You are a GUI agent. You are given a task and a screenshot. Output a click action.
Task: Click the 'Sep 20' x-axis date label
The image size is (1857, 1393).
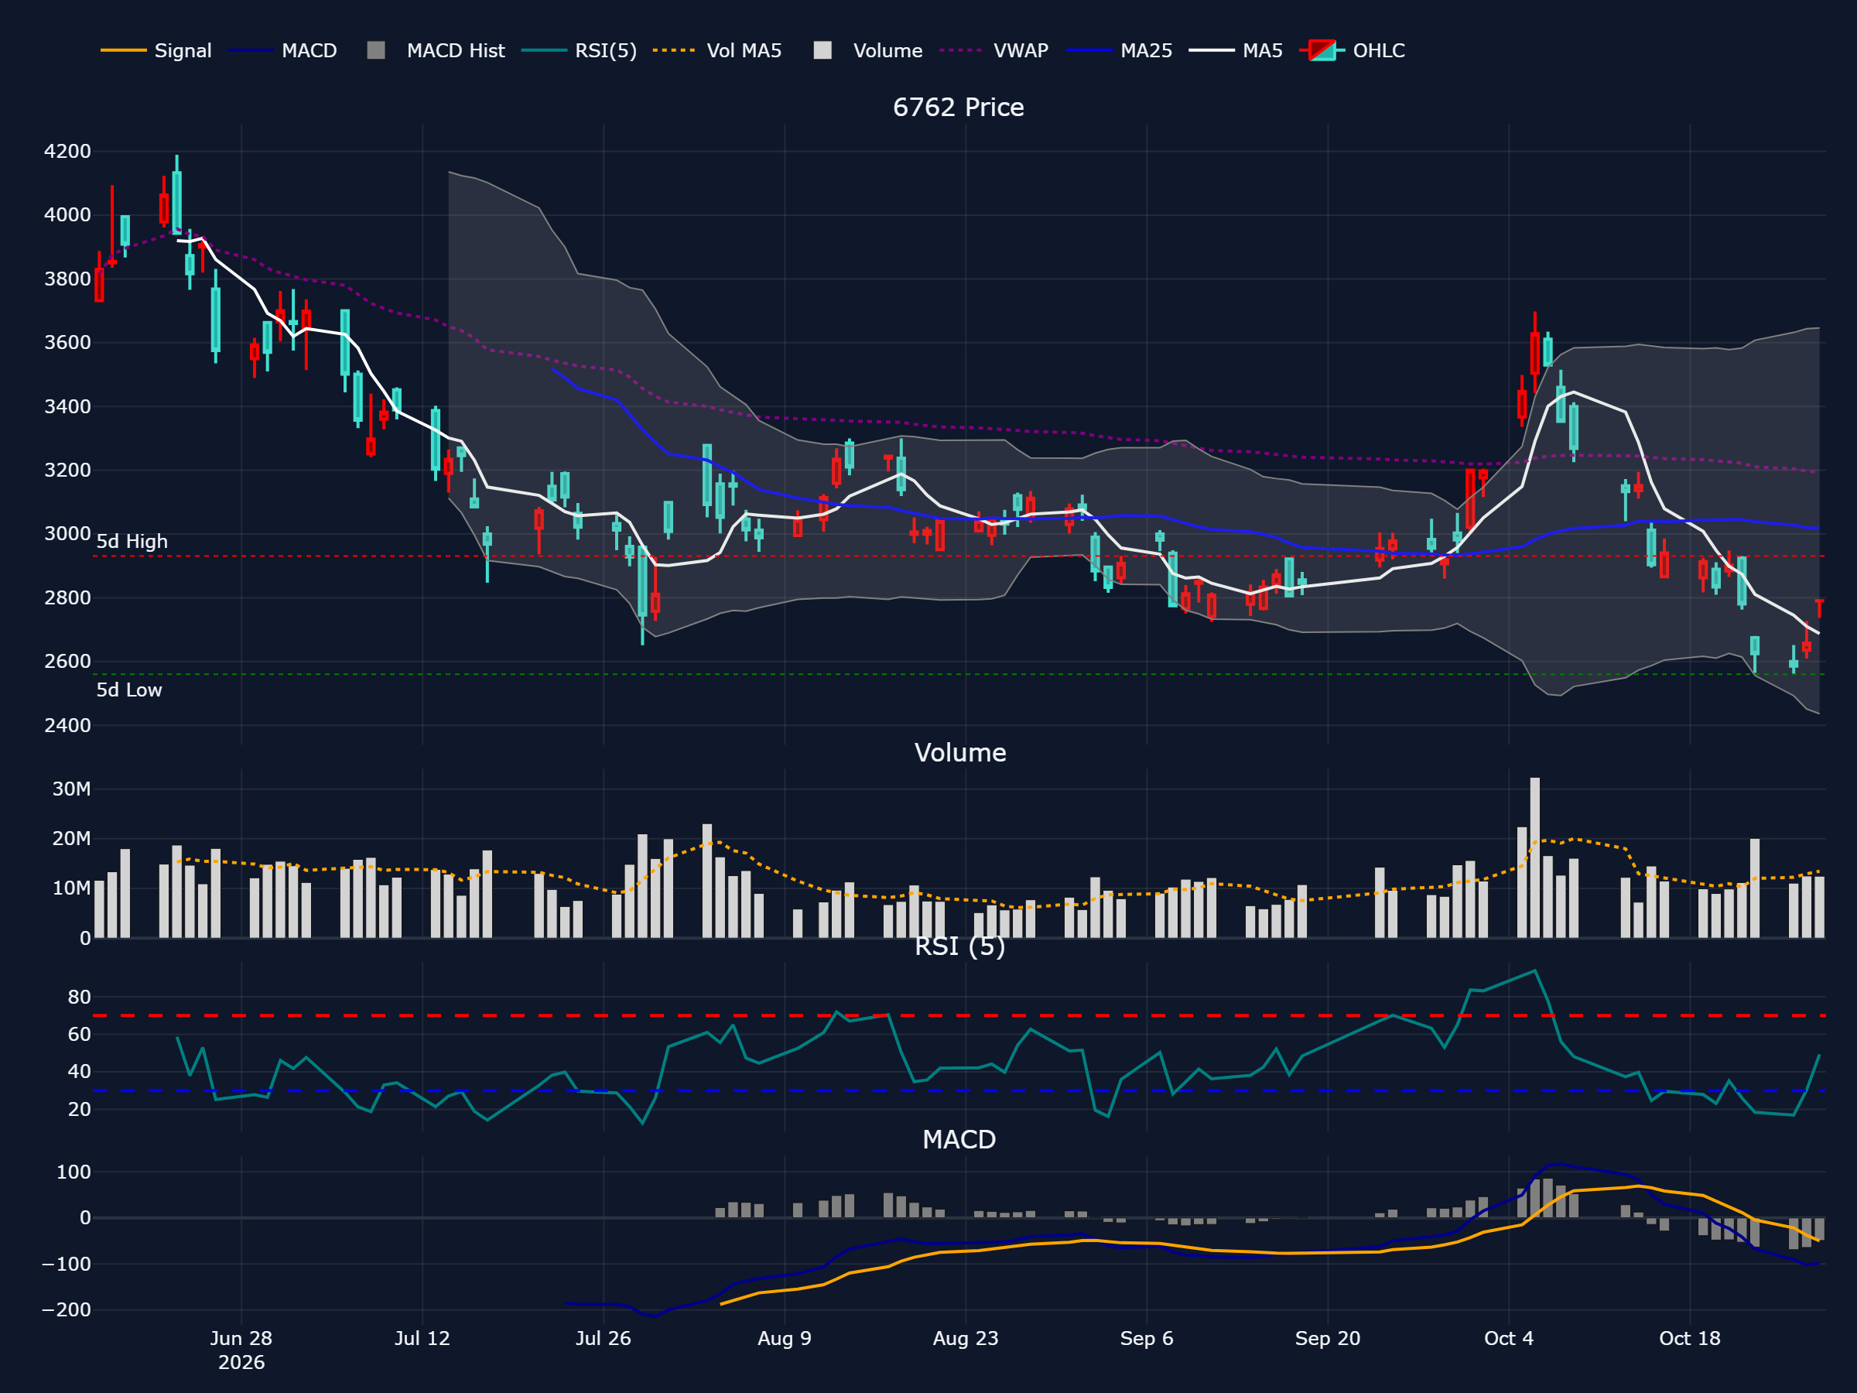click(1328, 1338)
